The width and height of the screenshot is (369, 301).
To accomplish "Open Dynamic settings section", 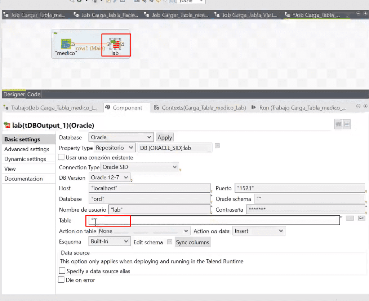I will [29, 159].
